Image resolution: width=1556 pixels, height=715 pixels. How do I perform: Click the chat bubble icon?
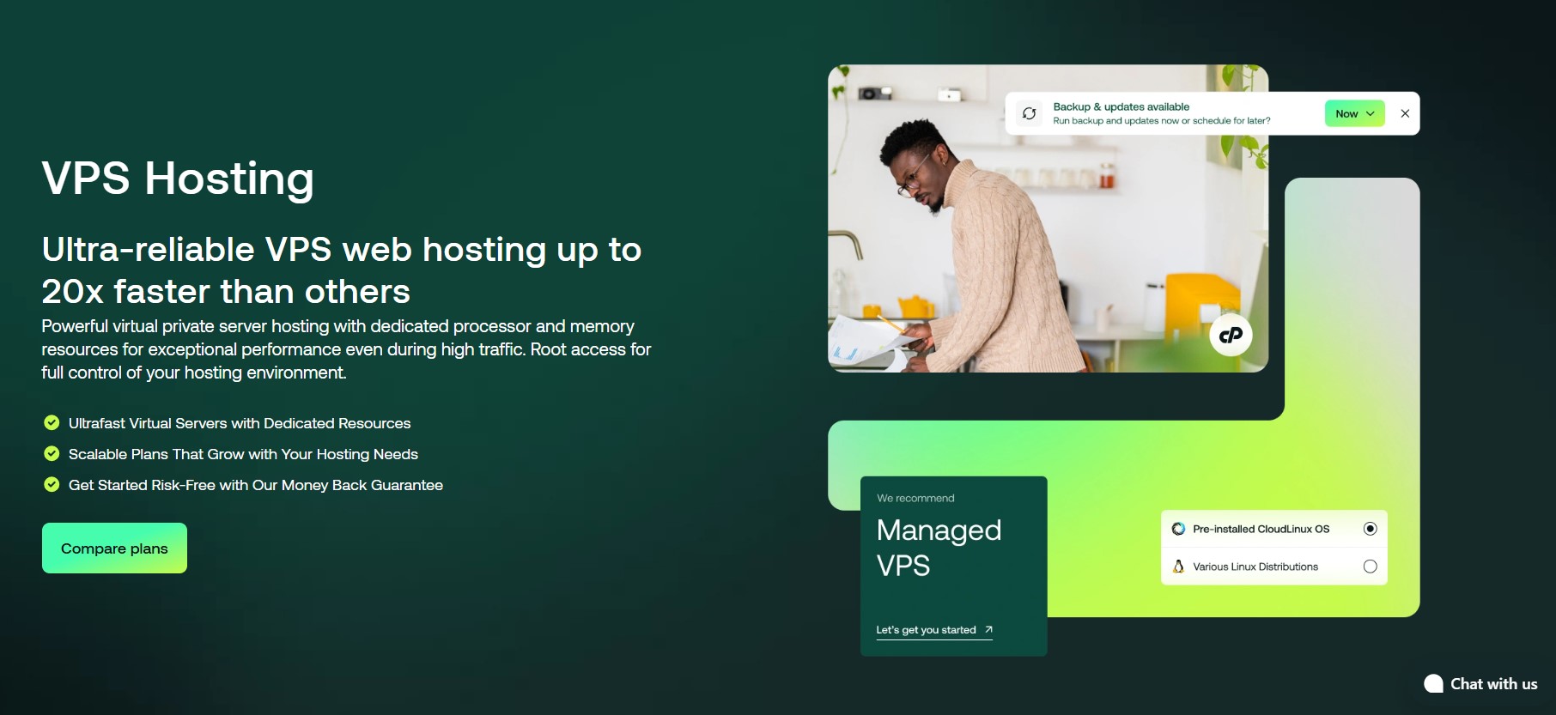1433,684
